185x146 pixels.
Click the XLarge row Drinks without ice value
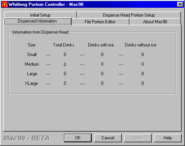click(142, 83)
